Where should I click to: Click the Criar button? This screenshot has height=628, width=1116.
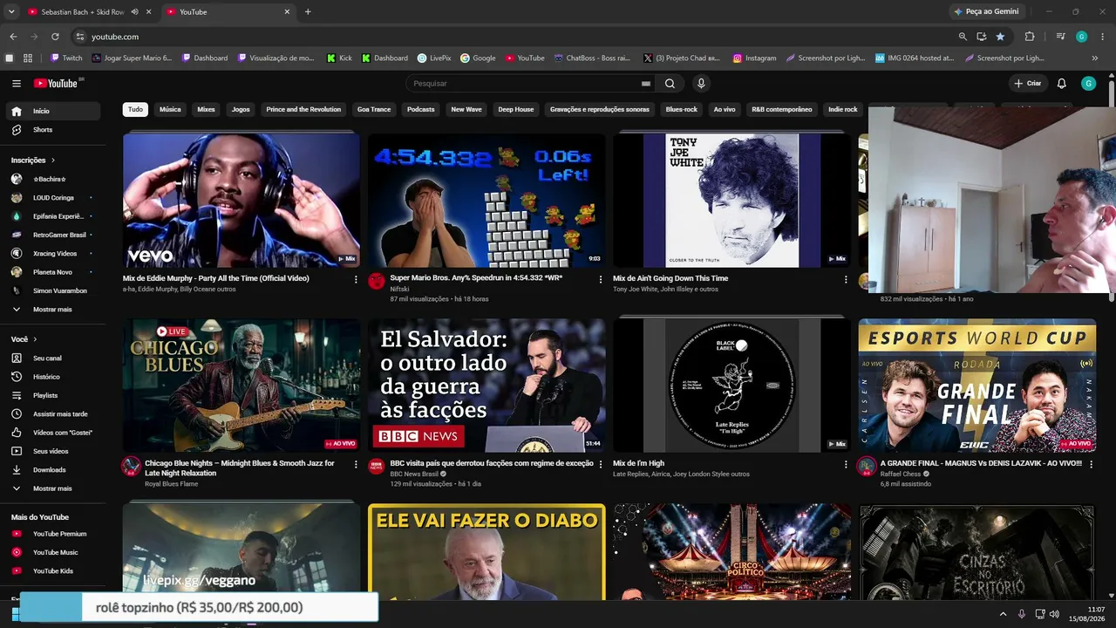(x=1028, y=84)
